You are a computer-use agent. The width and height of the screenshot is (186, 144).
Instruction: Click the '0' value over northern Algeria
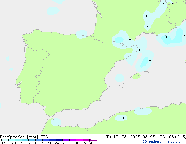124,118
